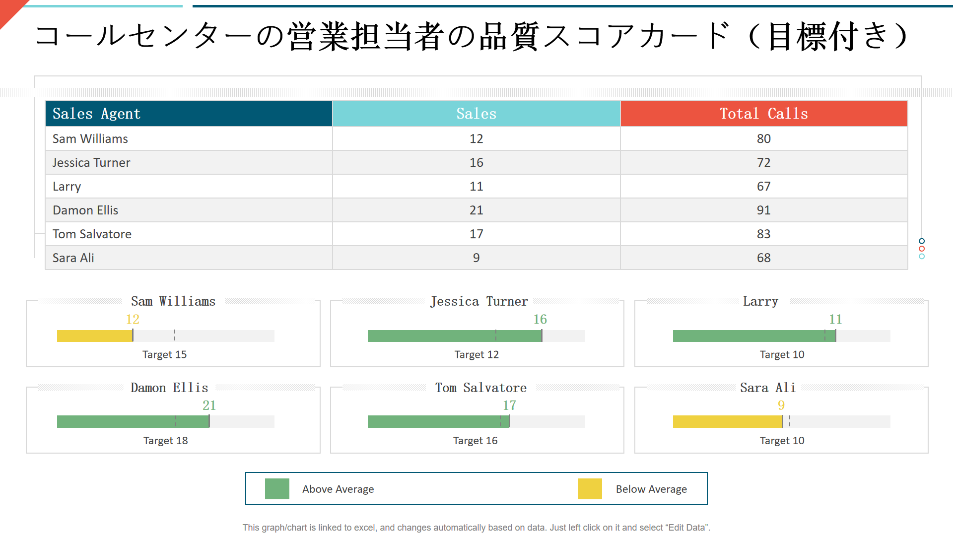Select the Sara Ali table row name
Image resolution: width=953 pixels, height=536 pixels.
[73, 258]
